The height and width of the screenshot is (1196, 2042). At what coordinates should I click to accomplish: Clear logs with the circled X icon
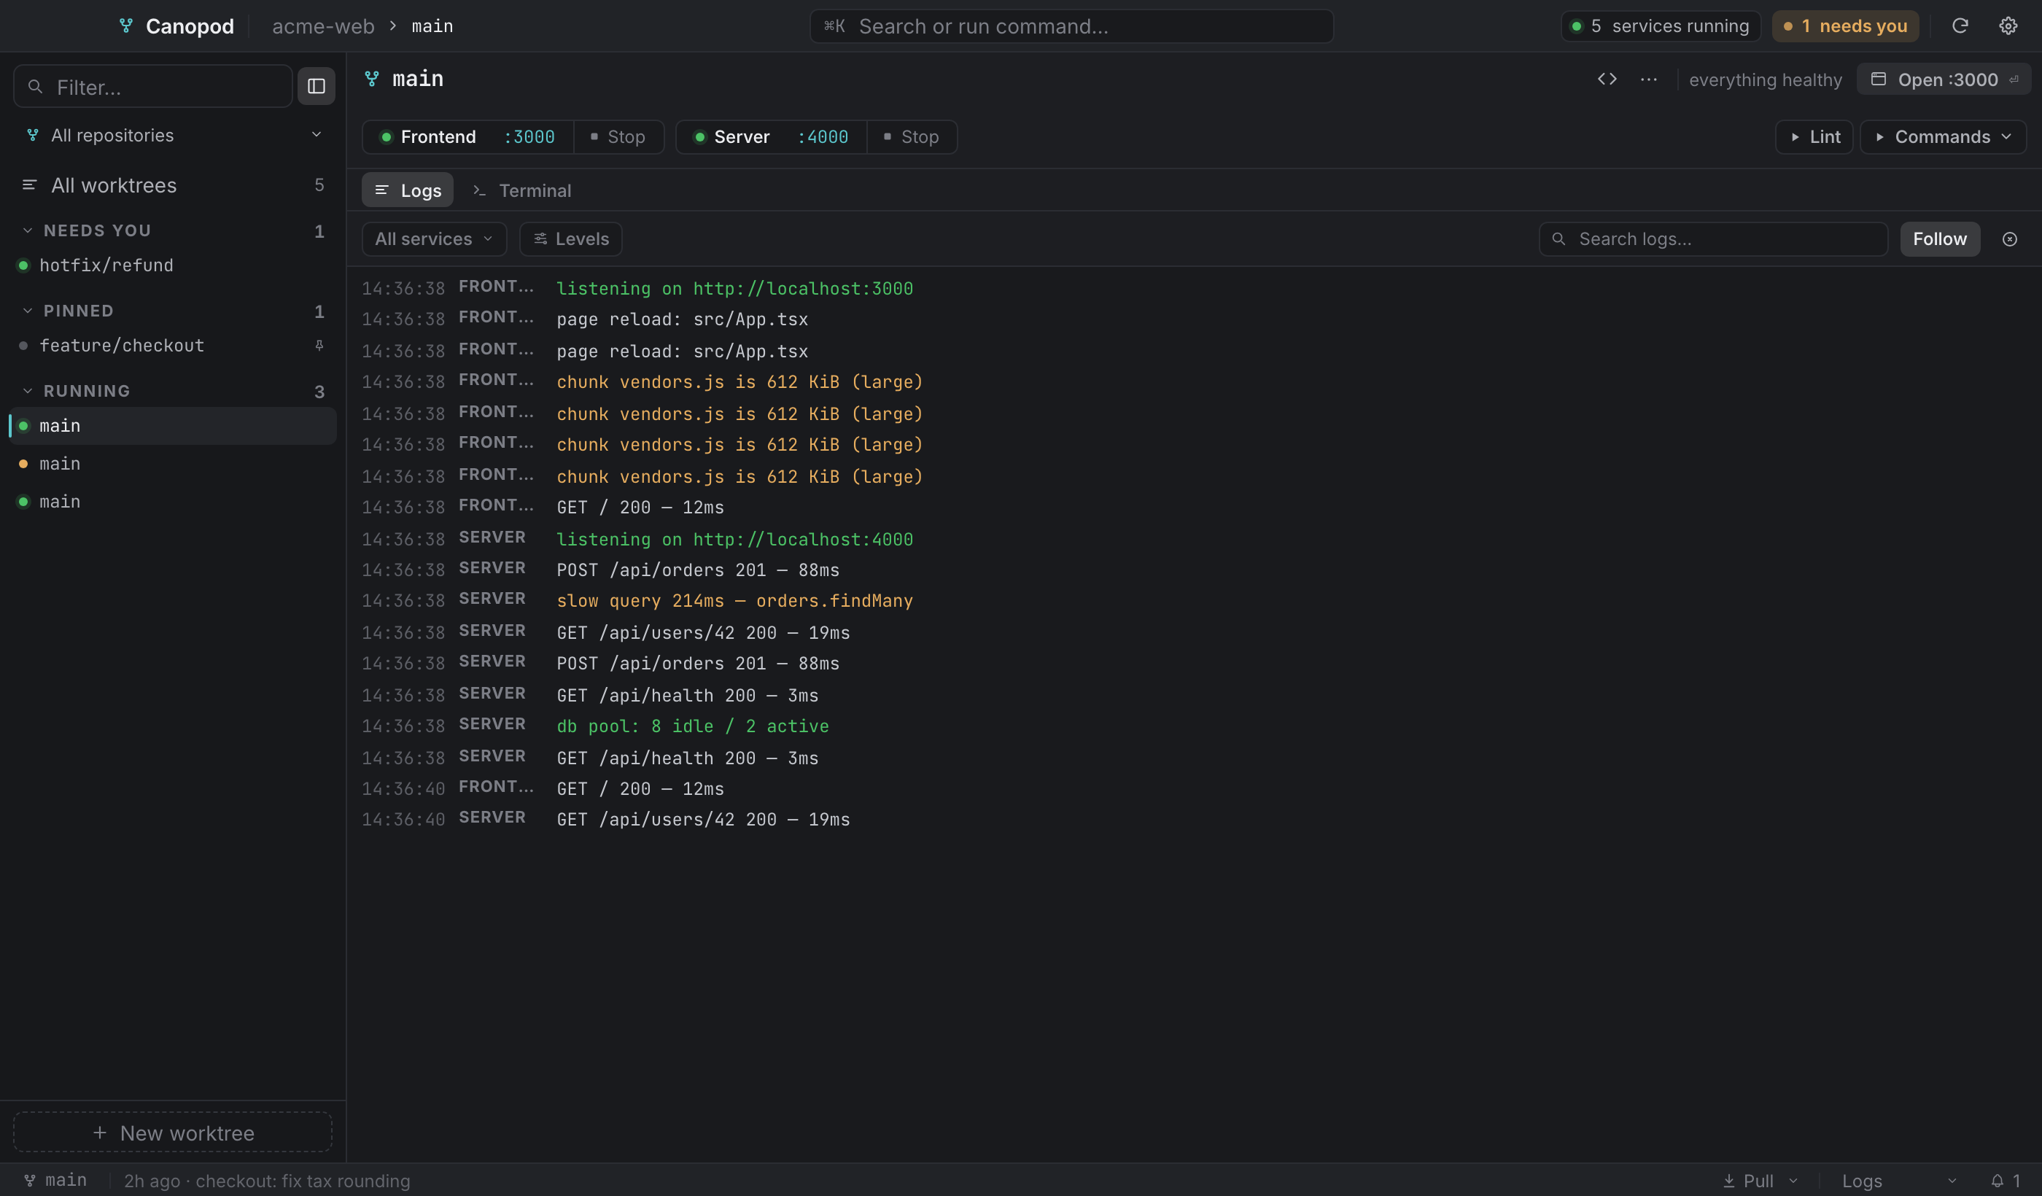(x=2008, y=239)
